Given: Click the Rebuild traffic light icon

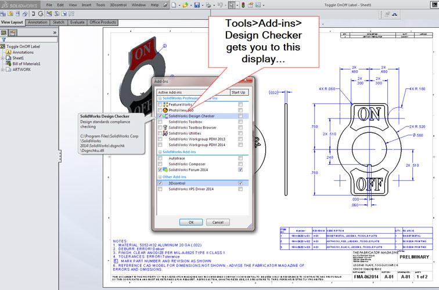Looking at the screenshot, I should (x=243, y=5).
